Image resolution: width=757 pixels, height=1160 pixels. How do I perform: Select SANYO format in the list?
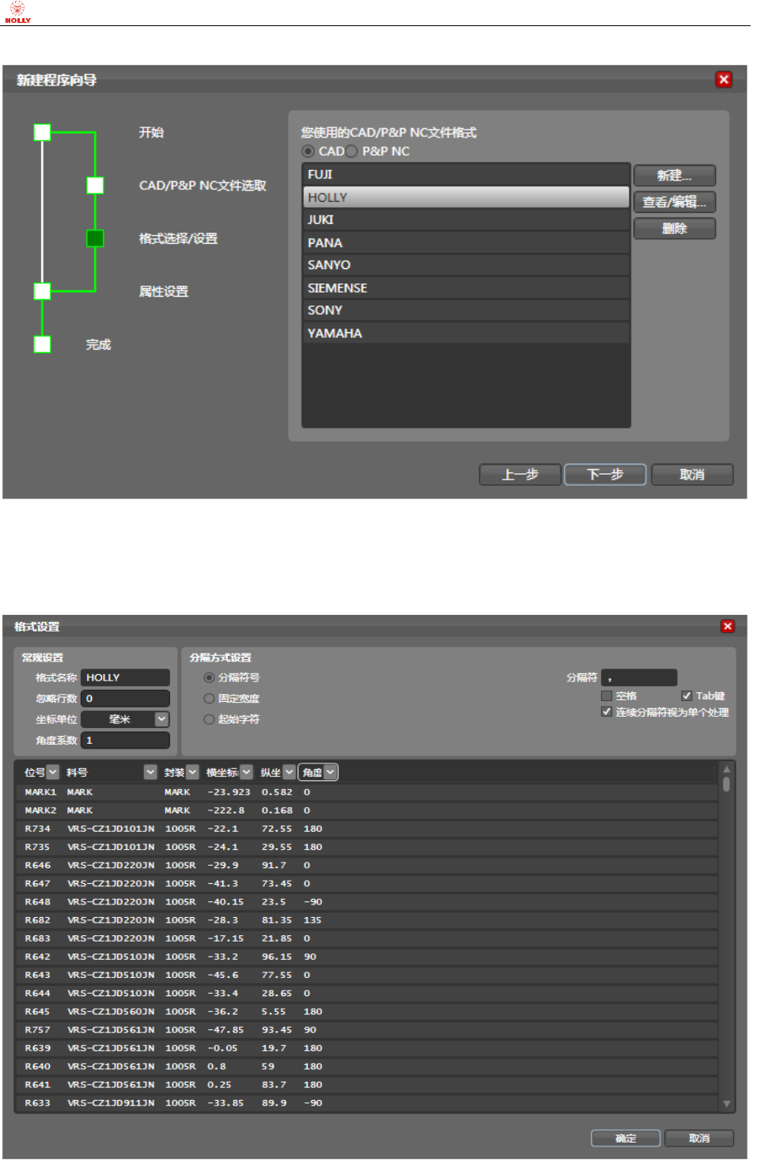pos(466,264)
